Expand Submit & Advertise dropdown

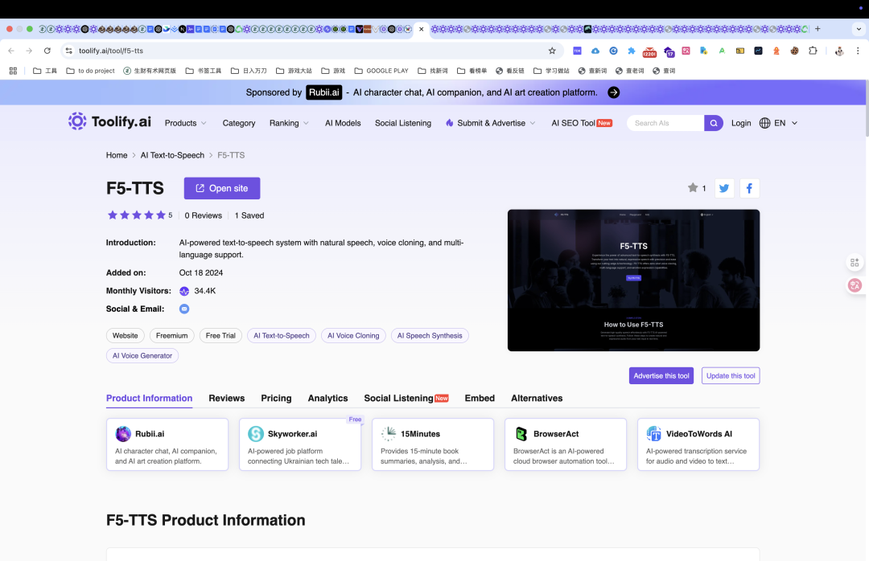pos(491,123)
